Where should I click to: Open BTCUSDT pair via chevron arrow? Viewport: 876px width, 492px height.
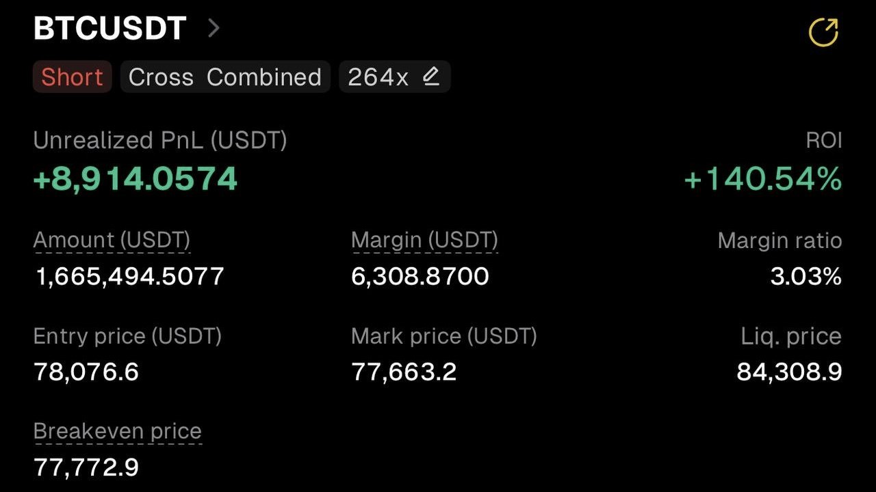tap(214, 28)
